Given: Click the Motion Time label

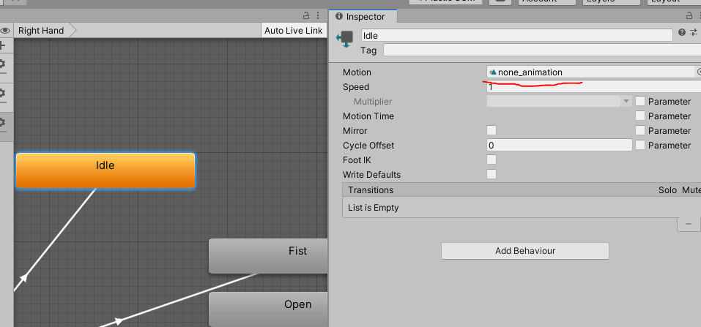Looking at the screenshot, I should pyautogui.click(x=368, y=116).
